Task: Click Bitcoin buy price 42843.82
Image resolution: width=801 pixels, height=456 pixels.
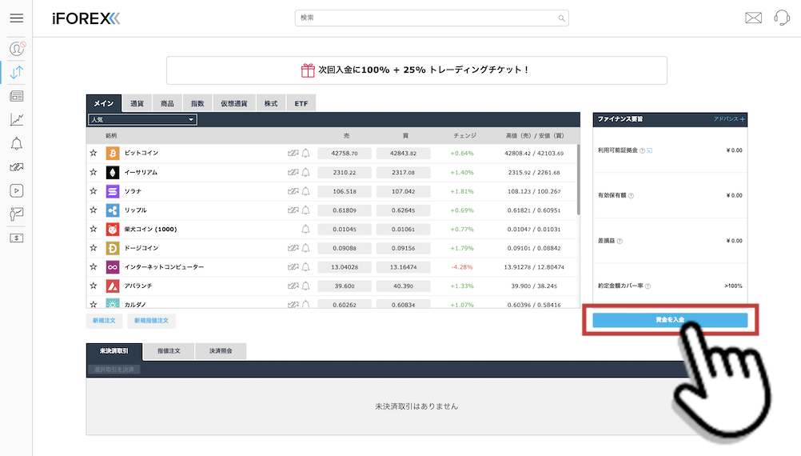Action: (x=403, y=154)
